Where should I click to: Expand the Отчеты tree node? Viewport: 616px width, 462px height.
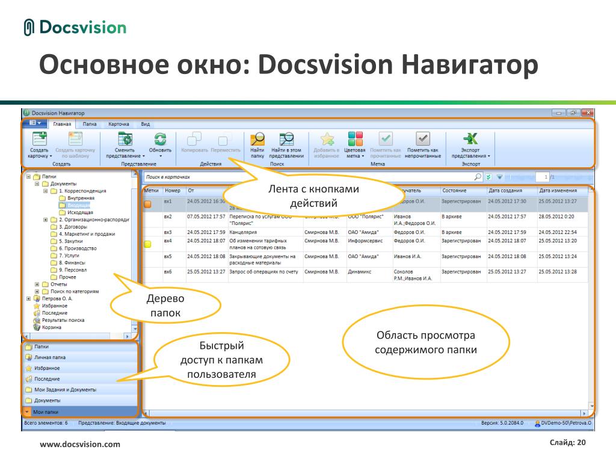tap(37, 284)
